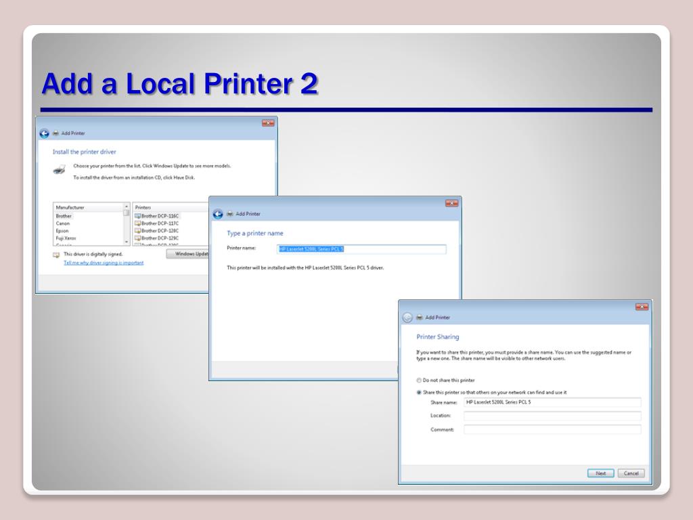Click title-bar printer icon in Install driver window
The image size is (693, 520).
(x=55, y=133)
